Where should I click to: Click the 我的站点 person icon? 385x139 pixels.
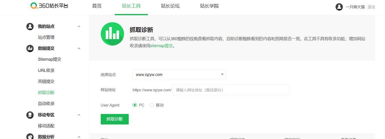[30, 26]
